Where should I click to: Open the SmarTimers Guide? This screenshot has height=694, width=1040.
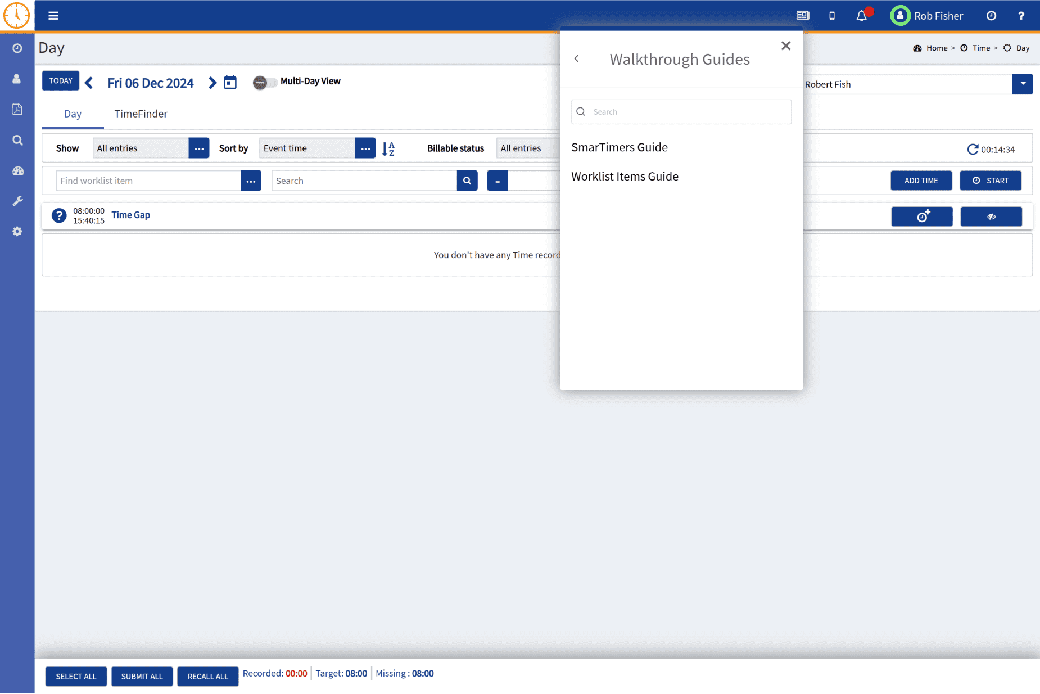click(619, 147)
